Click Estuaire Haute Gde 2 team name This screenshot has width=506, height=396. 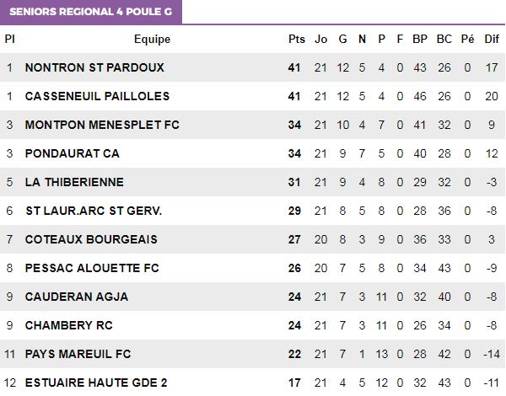point(96,383)
